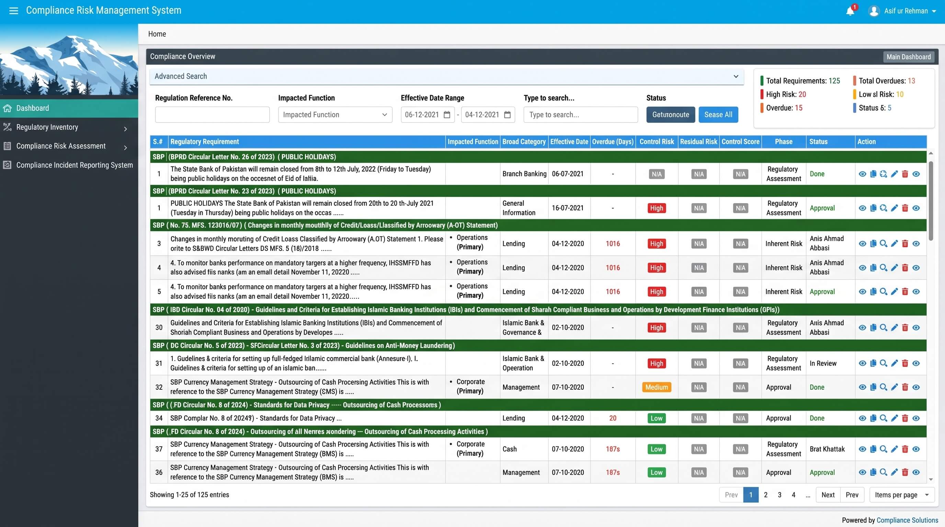The height and width of the screenshot is (527, 945).
Task: Expand Compliance Risk Assessment submenu arrow
Action: click(125, 147)
